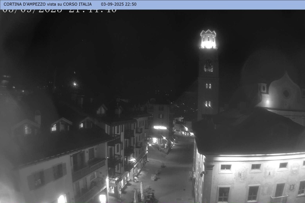This screenshot has width=305, height=203.
Task: Click the caption 'CORTINA D'AMPEZZO vista su CORSO ITALIA'
Action: pos(48,4)
